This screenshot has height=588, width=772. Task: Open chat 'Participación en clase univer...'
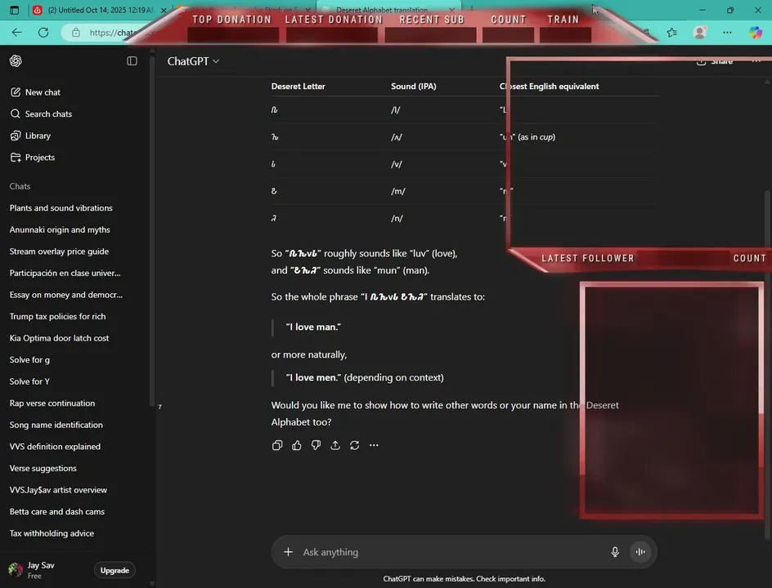pos(65,273)
